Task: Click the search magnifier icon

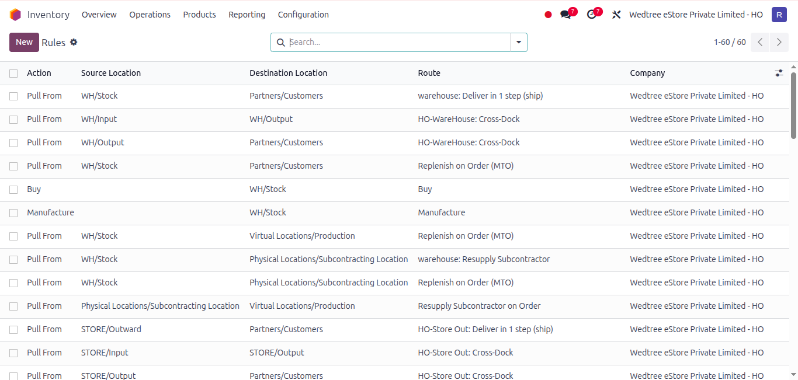Action: (280, 42)
